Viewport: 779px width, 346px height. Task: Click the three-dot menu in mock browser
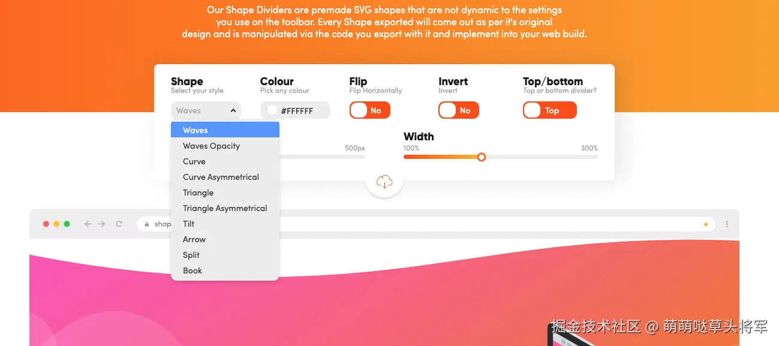[x=727, y=224]
